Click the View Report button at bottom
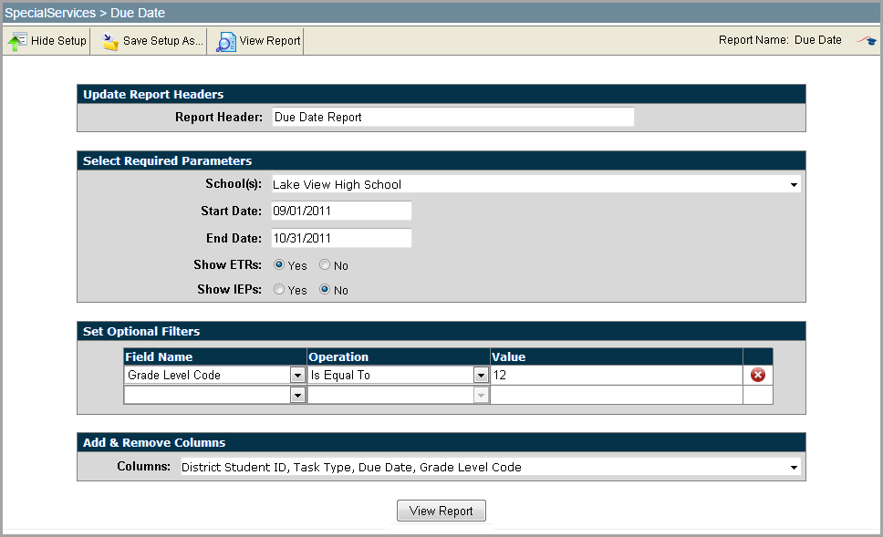 [x=441, y=511]
